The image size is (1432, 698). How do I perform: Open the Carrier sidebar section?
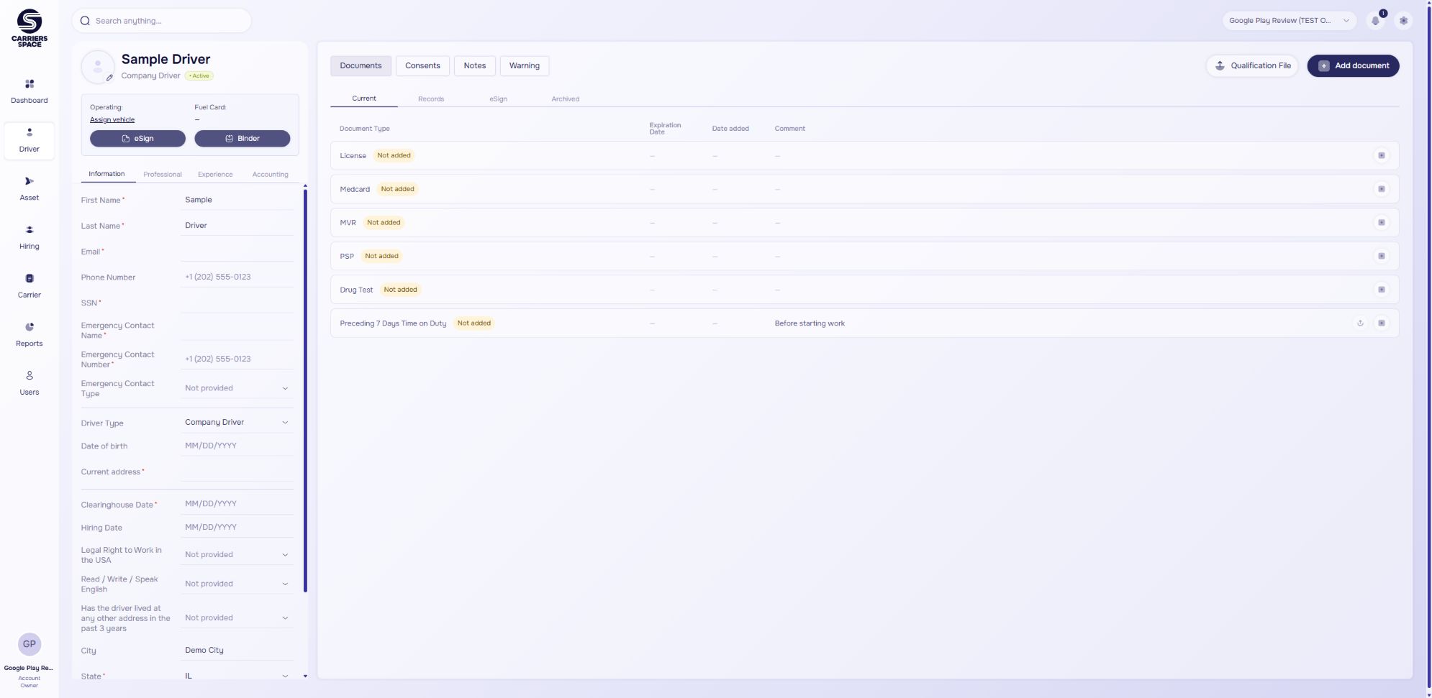[30, 286]
